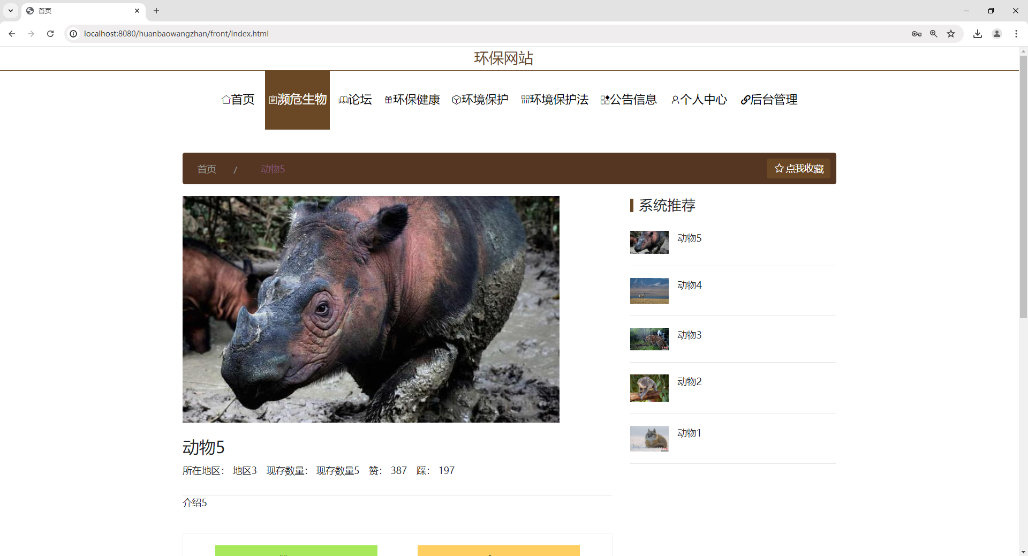This screenshot has width=1028, height=556.
Task: Click the chain-link icon beside 后台管理
Action: [x=745, y=100]
